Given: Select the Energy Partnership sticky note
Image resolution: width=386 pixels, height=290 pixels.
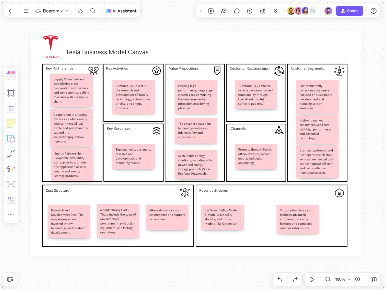Looking at the screenshot, I should pyautogui.click(x=72, y=165).
